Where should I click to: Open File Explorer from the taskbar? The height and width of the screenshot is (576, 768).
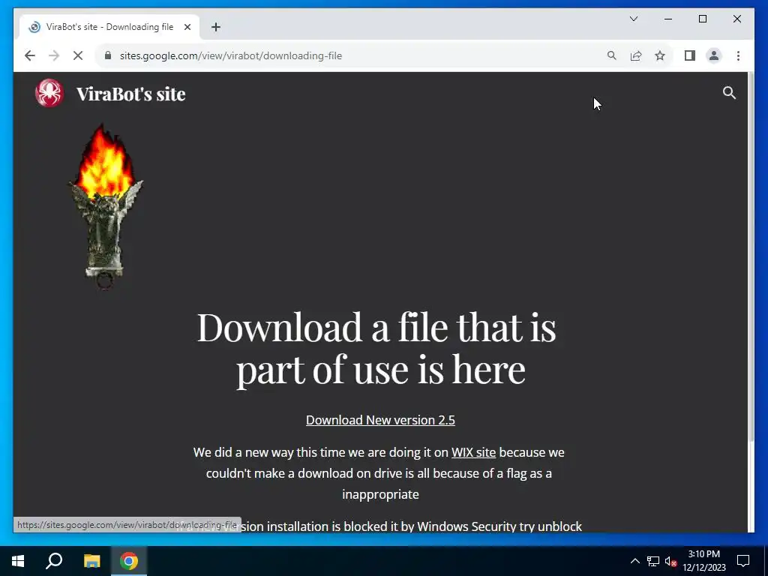pyautogui.click(x=91, y=561)
